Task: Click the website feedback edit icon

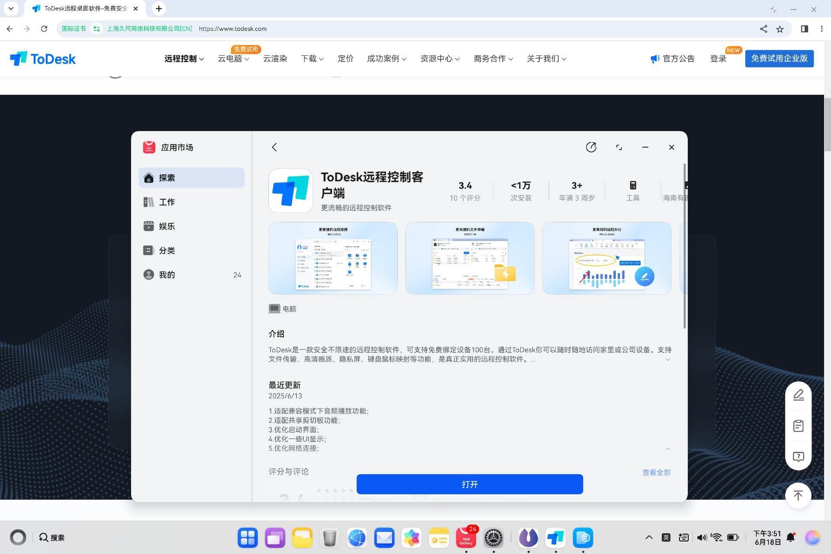Action: [799, 395]
